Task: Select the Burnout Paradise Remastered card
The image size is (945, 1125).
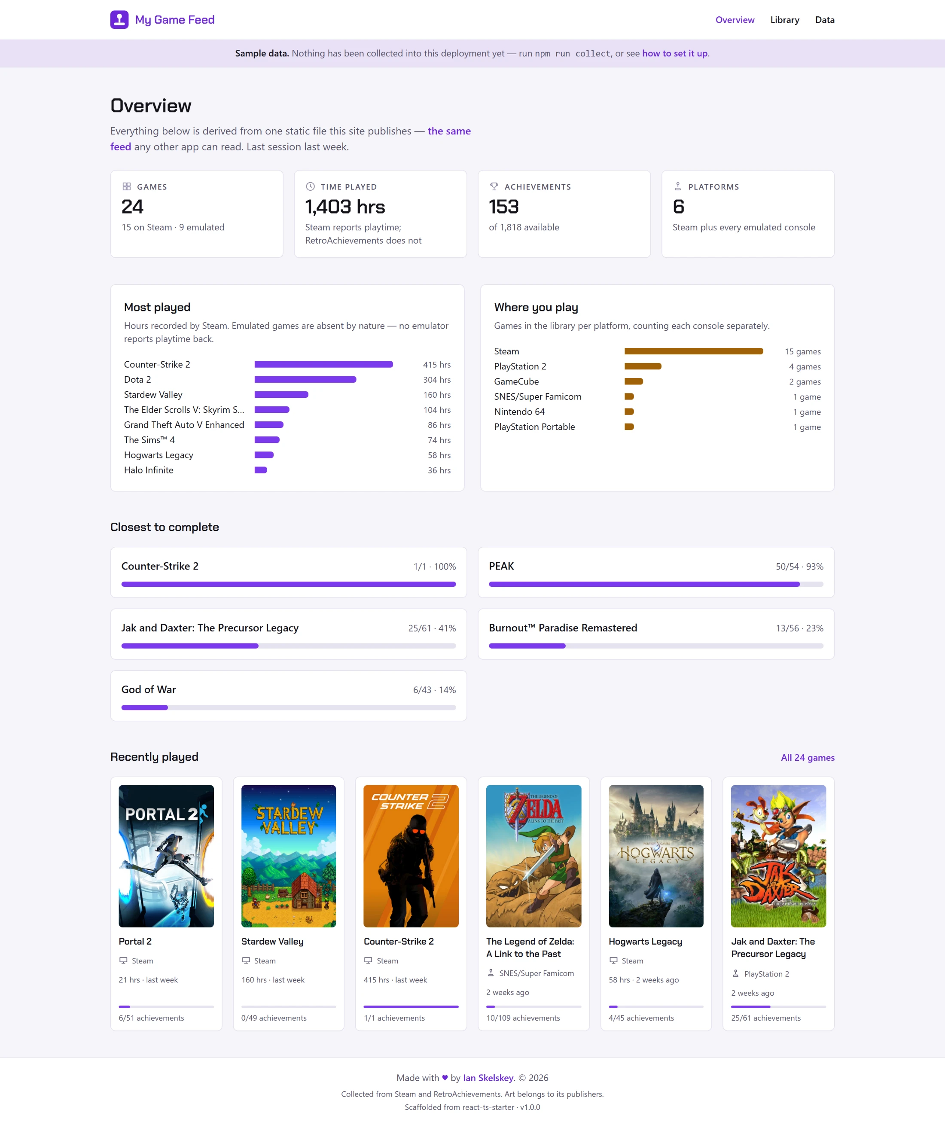Action: click(x=656, y=634)
